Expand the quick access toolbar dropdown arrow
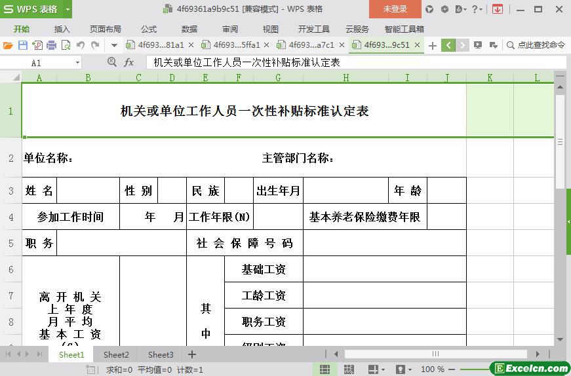571x376 pixels. pos(114,45)
